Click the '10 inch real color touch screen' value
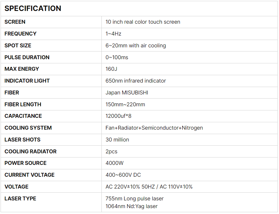Viewport: 279px width, 214px height. coord(143,22)
